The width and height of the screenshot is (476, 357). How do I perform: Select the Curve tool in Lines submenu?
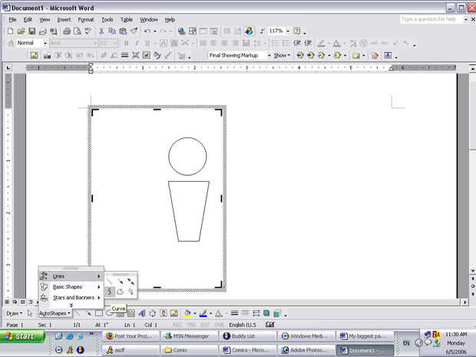tap(110, 292)
